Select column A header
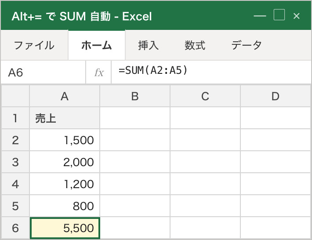 tap(65, 96)
